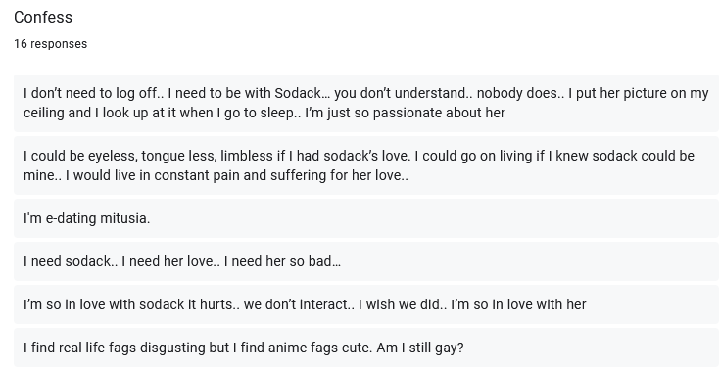Select the "I need her so bad" response card
The width and height of the screenshot is (720, 371).
[x=366, y=261]
